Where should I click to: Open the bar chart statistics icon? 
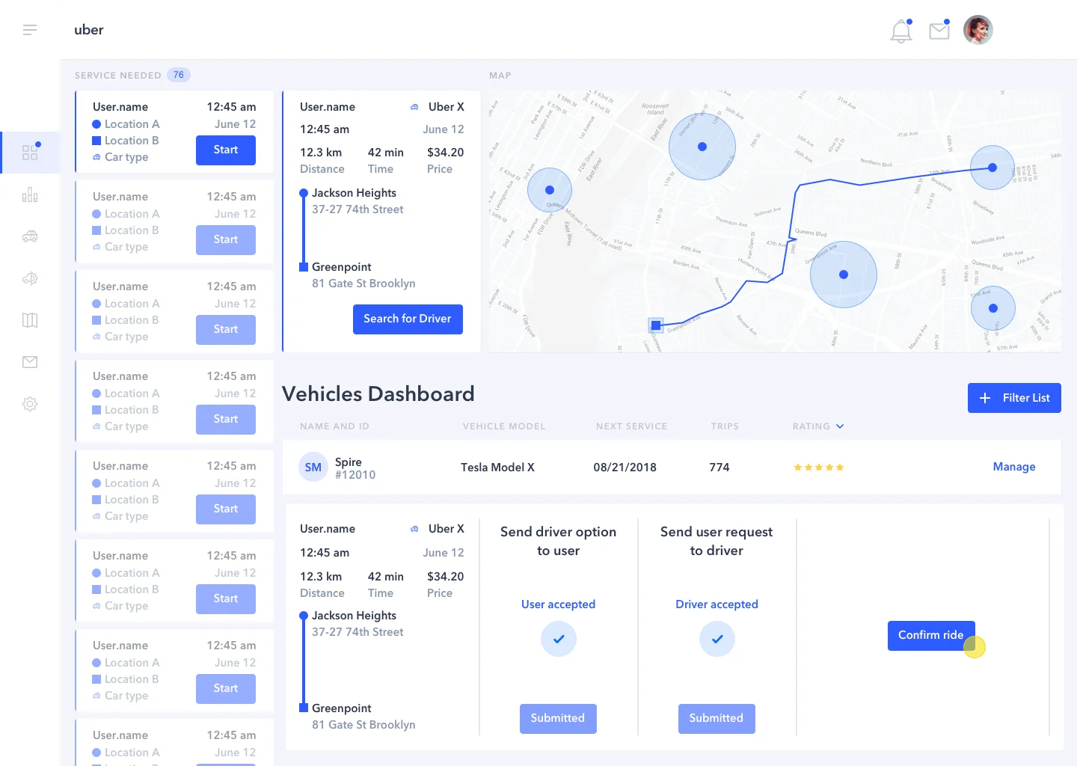[30, 194]
